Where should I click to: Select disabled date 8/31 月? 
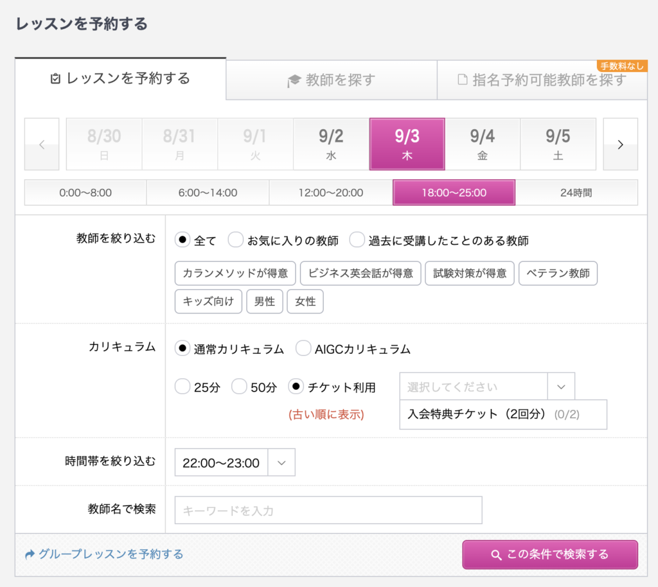tap(180, 145)
